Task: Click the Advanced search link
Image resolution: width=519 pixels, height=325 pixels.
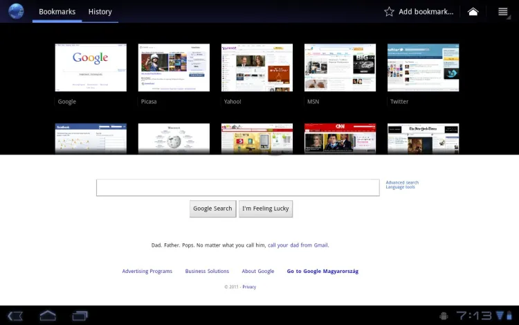Action: point(402,182)
